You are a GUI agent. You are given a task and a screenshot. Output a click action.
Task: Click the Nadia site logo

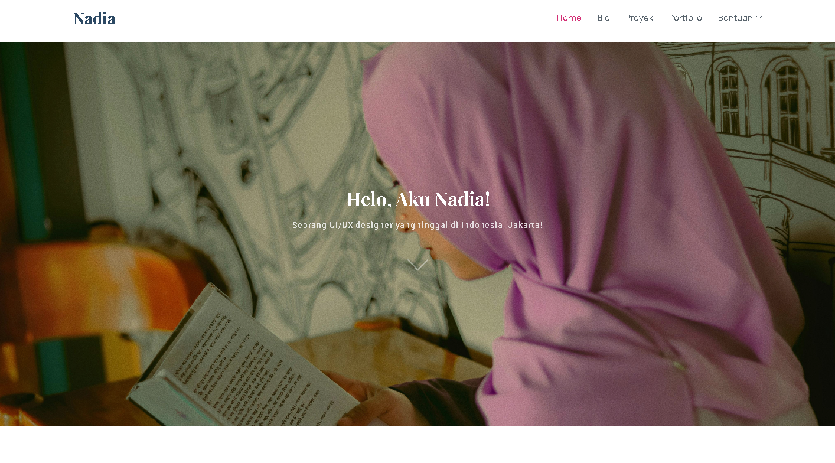[x=94, y=18]
